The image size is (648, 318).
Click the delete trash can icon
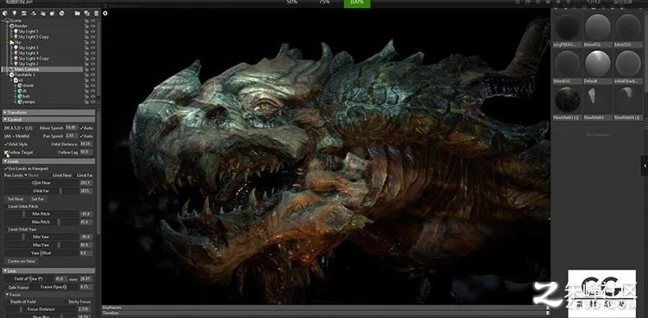96,13
